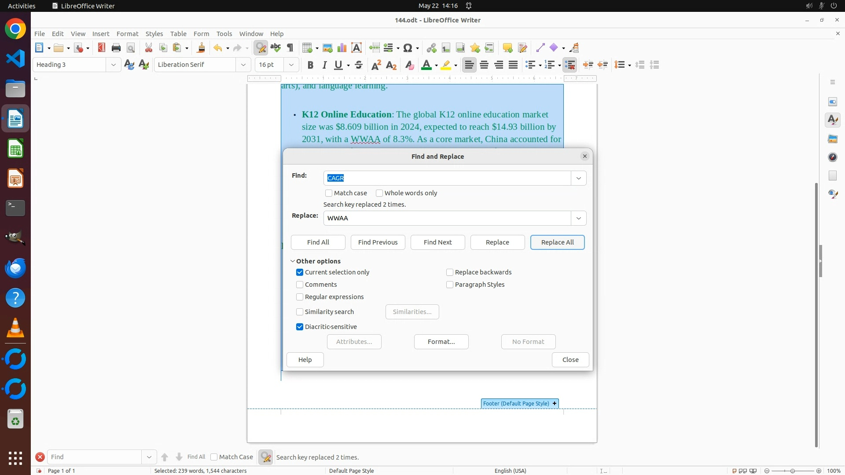Toggle the Italic text icon
845x475 pixels.
point(324,65)
